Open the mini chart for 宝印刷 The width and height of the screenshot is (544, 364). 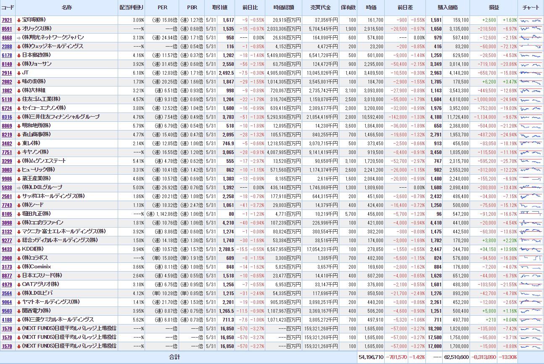[531, 20]
